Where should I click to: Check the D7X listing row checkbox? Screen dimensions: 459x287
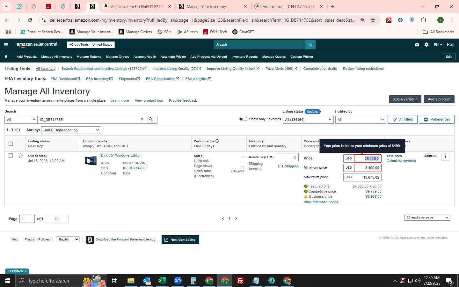11,156
